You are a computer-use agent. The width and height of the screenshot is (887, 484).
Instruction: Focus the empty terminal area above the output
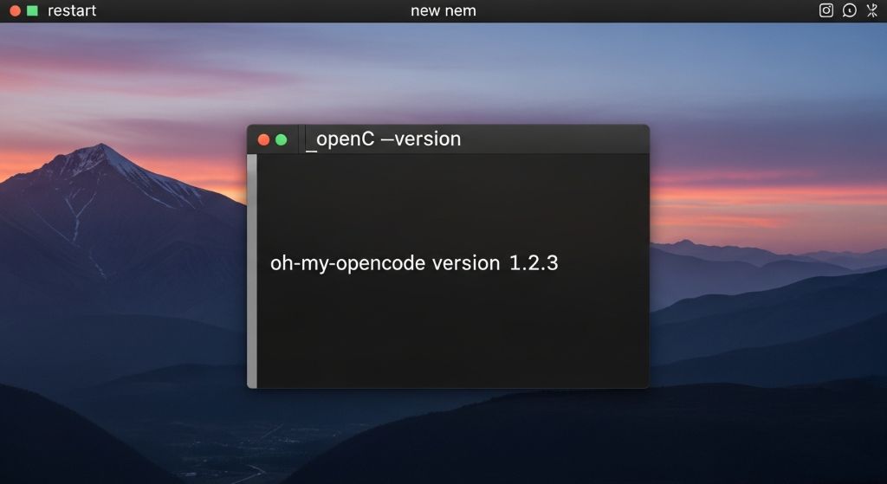pyautogui.click(x=450, y=203)
